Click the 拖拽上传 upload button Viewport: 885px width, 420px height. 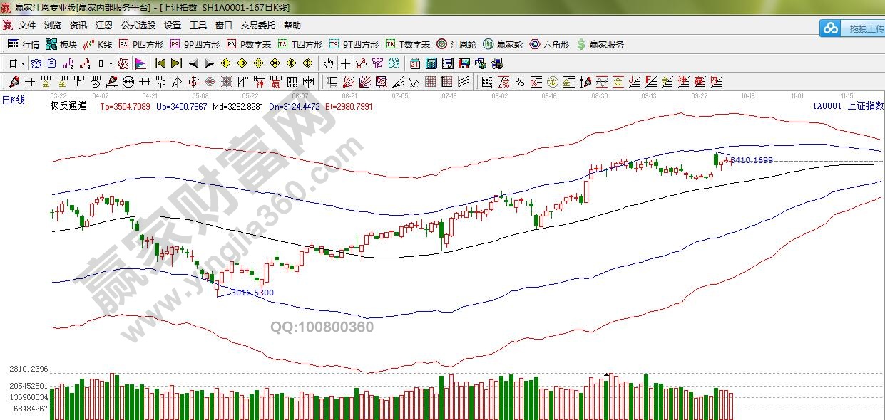pos(853,28)
